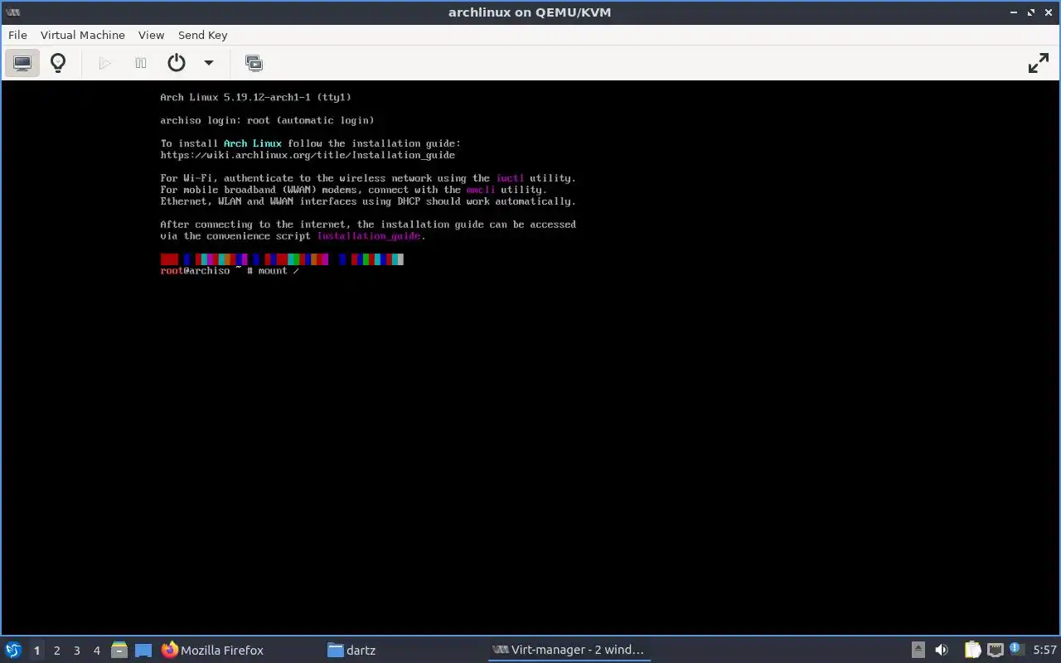This screenshot has height=663, width=1061.
Task: Open the removable media tray icon
Action: tap(918, 651)
